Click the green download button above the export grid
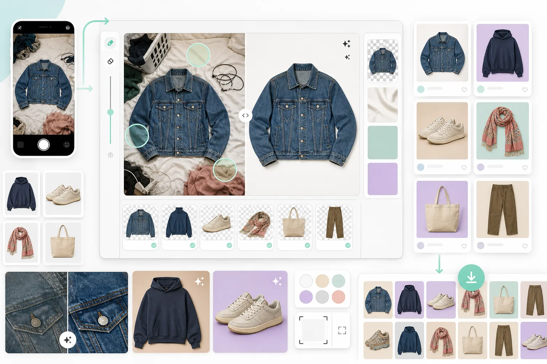This screenshot has height=364, width=547. coord(471,277)
